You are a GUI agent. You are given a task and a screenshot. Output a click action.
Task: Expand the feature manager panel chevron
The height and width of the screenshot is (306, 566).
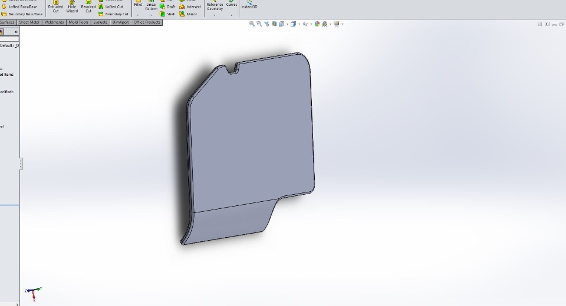click(16, 32)
